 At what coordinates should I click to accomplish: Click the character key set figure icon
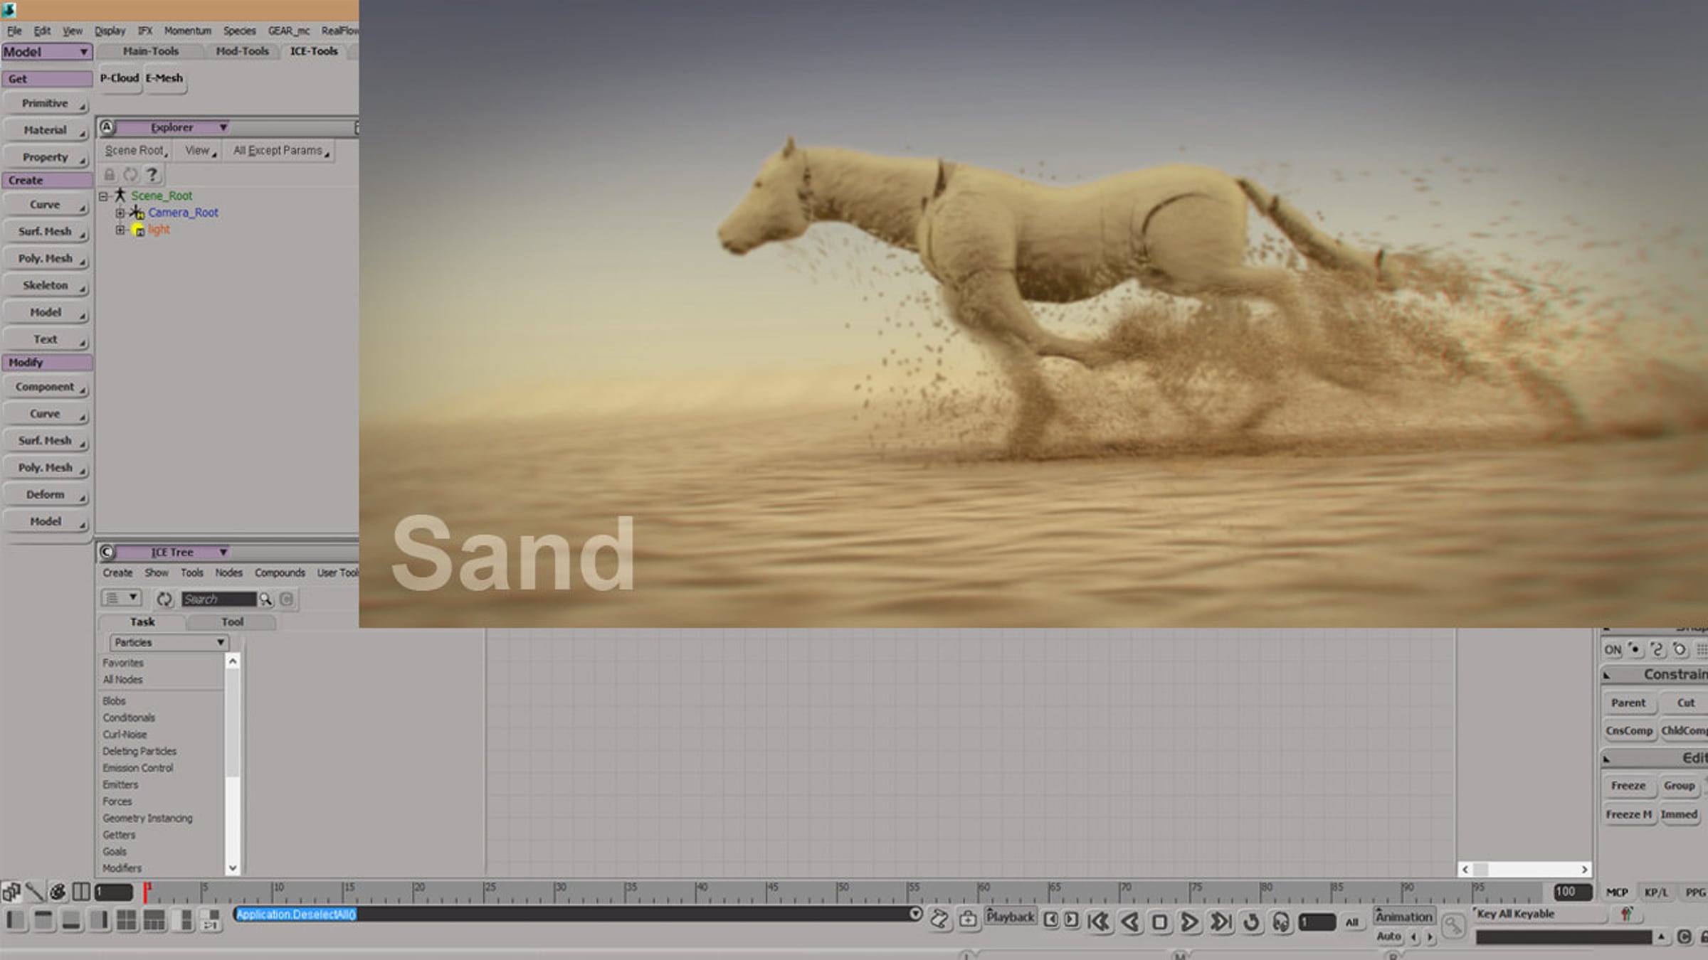pos(1627,914)
